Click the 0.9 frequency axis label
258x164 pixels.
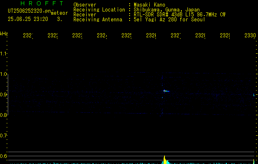pos(3,95)
